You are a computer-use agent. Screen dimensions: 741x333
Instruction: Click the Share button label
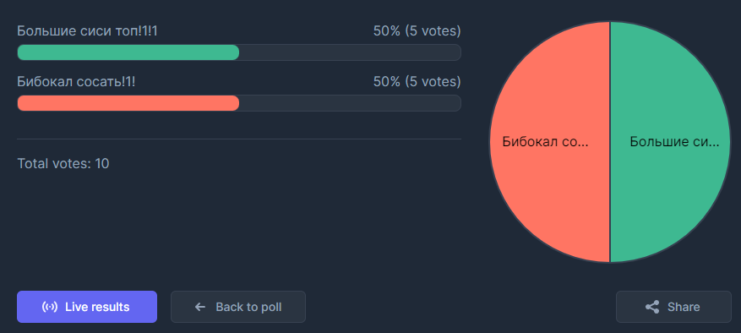pyautogui.click(x=684, y=307)
